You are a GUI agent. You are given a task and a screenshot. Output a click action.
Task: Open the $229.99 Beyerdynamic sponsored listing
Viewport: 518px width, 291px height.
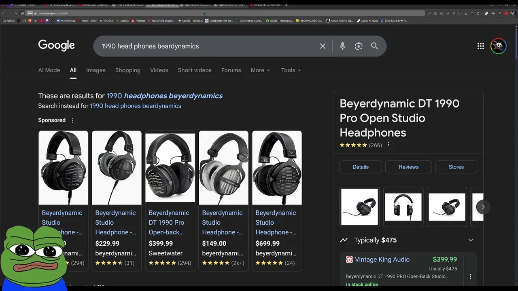click(x=117, y=200)
